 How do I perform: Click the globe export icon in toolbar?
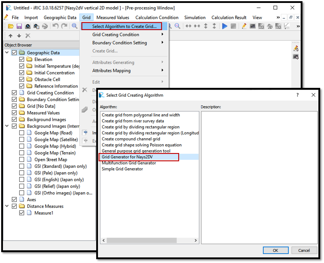click(45, 26)
